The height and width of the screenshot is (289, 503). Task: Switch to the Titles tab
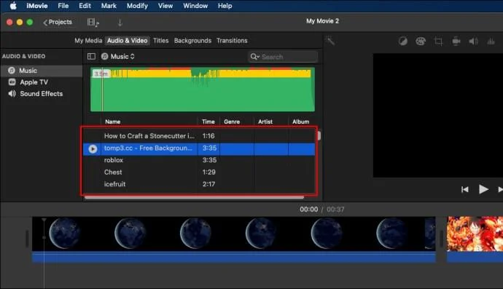click(160, 41)
